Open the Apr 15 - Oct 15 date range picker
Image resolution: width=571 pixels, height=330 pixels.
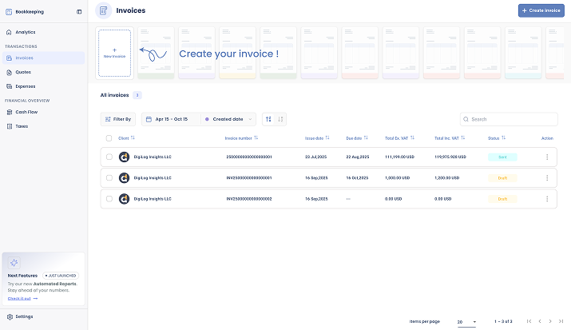[x=171, y=119]
